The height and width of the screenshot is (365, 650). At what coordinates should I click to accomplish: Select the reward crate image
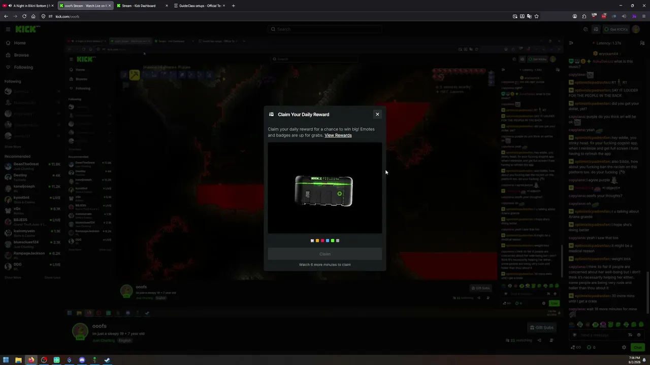[324, 191]
